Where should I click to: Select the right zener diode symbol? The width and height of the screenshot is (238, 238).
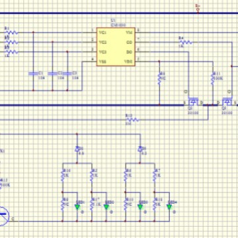click(x=140, y=149)
